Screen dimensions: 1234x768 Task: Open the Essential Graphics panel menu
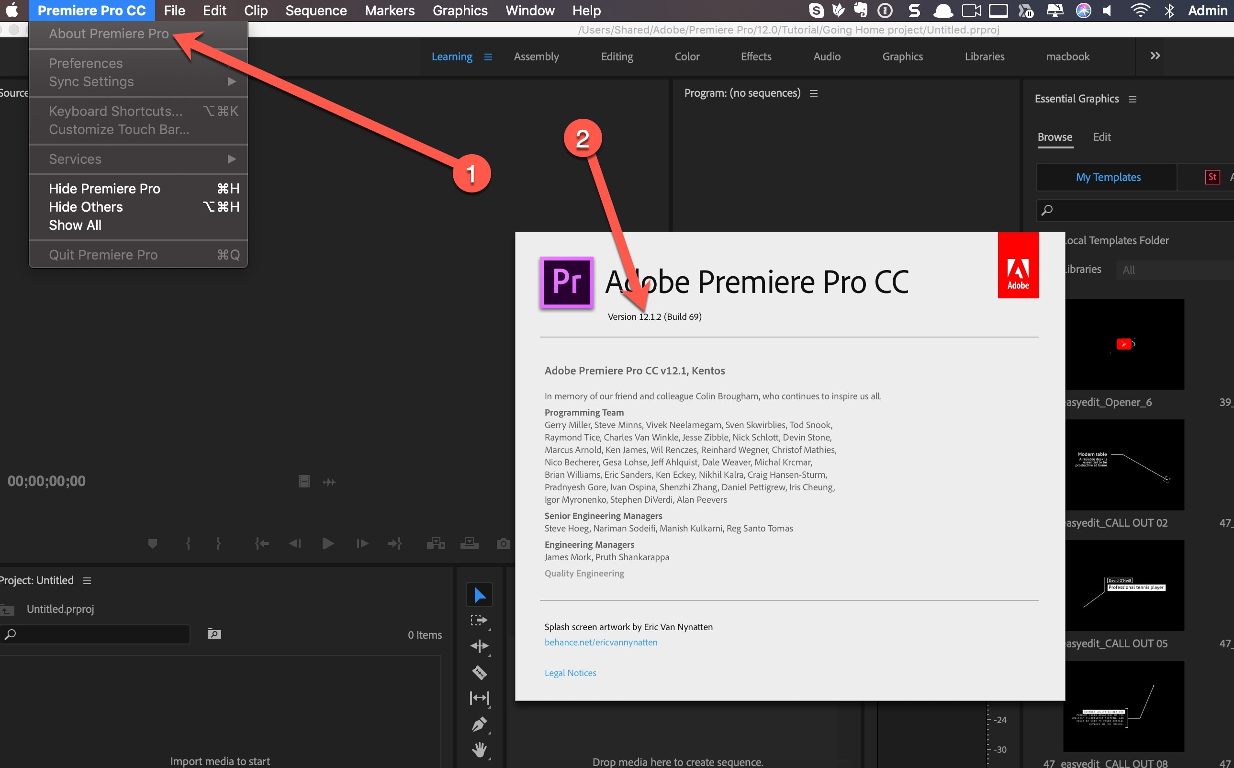1132,99
